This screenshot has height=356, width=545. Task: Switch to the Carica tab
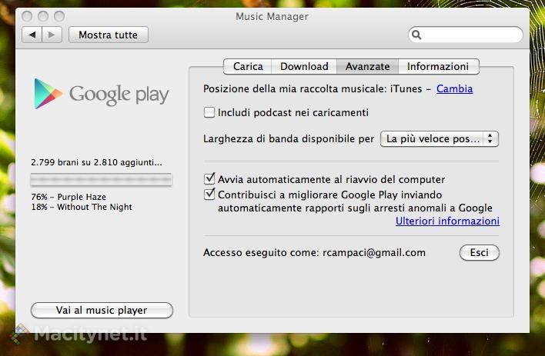pyautogui.click(x=247, y=66)
